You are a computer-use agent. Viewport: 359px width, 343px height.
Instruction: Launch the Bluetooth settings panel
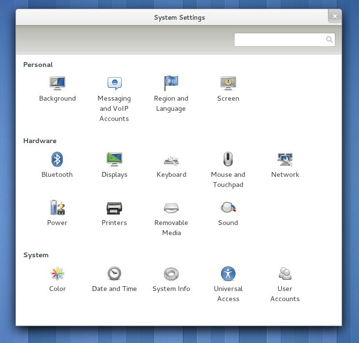(57, 159)
